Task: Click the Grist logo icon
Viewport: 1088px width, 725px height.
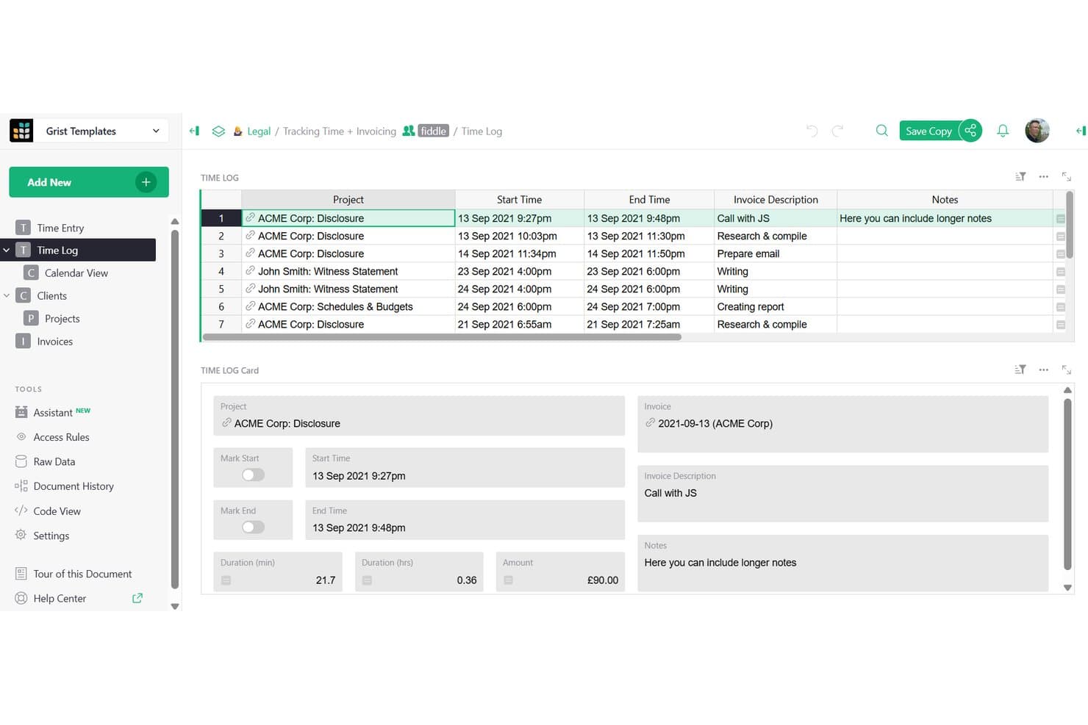Action: [x=21, y=131]
